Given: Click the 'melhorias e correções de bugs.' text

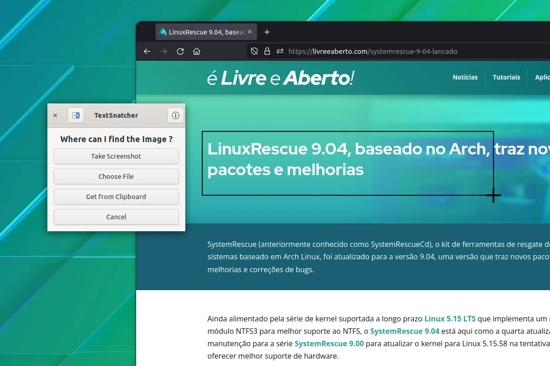Looking at the screenshot, I should (261, 269).
